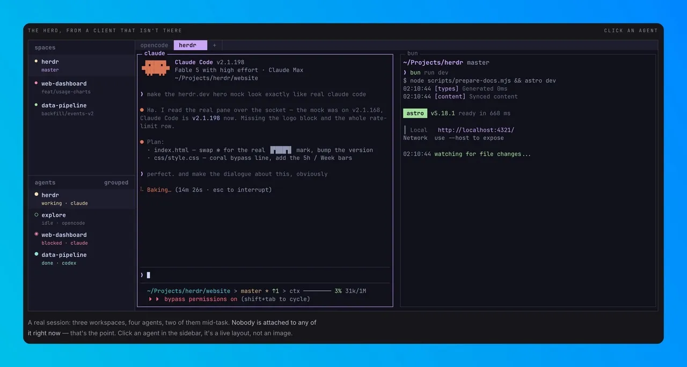Click 'Baking… (14m 26s' status line
687x367 pixels.
click(206, 190)
